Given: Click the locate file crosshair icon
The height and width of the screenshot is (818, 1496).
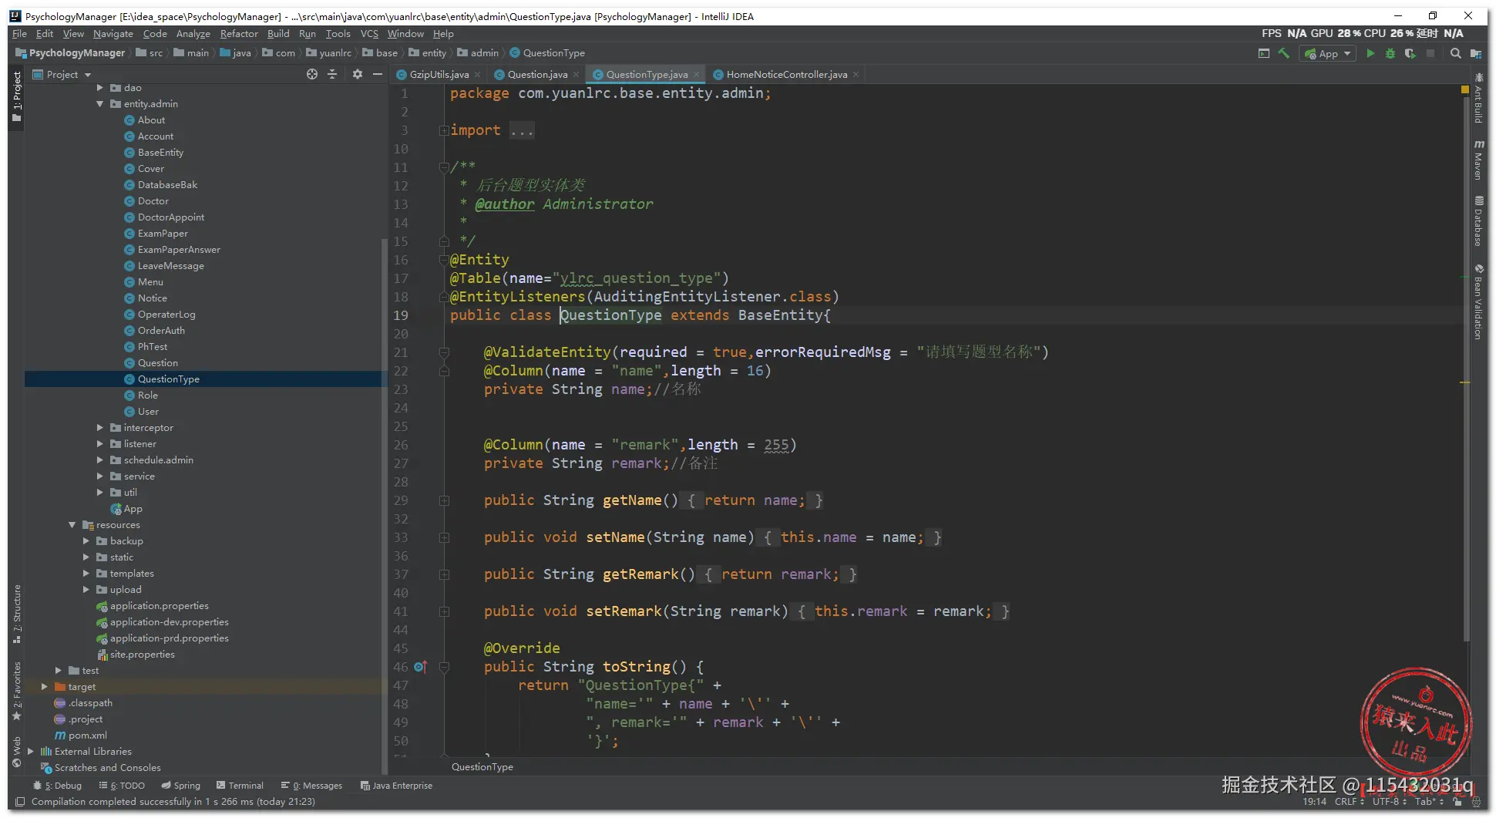Looking at the screenshot, I should click(x=312, y=74).
